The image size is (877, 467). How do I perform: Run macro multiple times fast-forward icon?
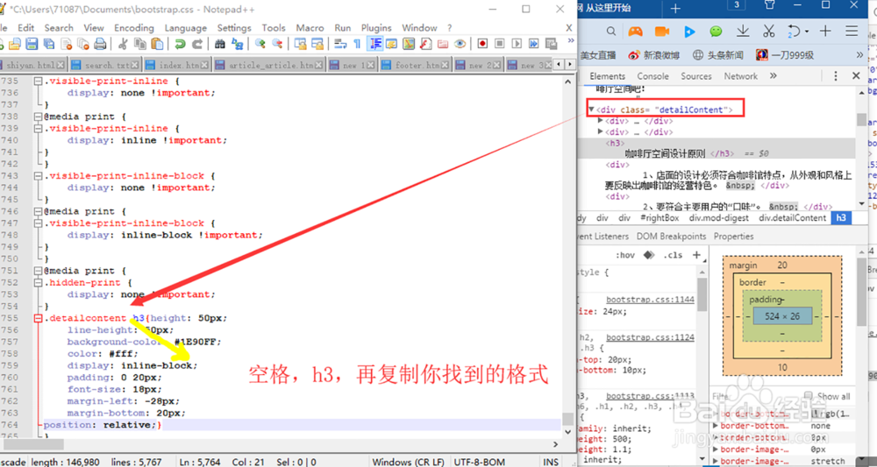534,44
